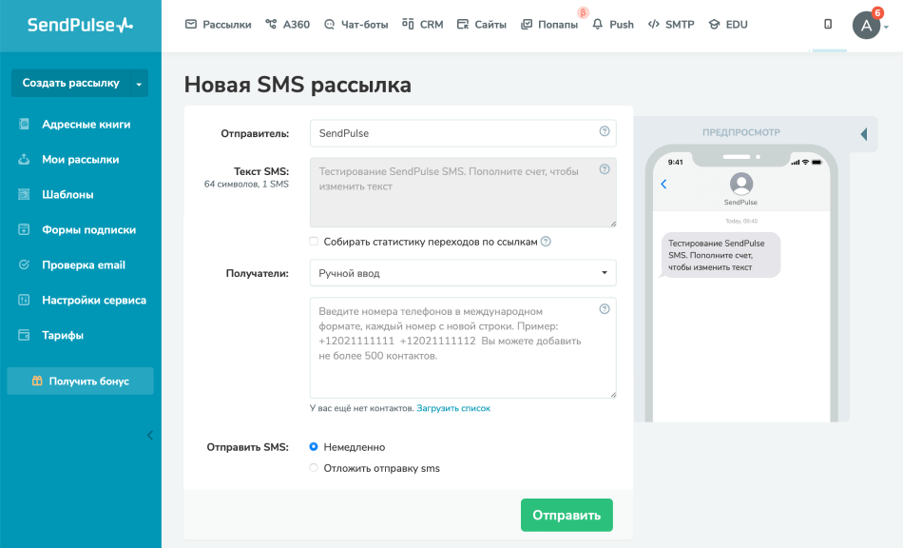Go to Мои рассылки in the sidebar
903x548 pixels.
pyautogui.click(x=81, y=159)
